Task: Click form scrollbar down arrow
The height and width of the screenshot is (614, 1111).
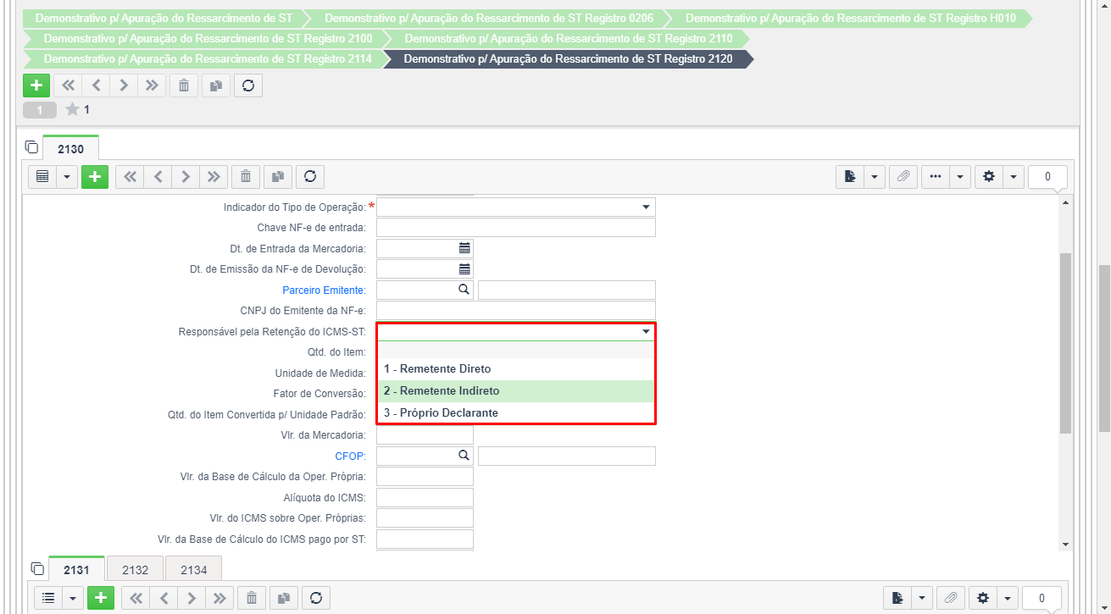Action: [x=1065, y=544]
